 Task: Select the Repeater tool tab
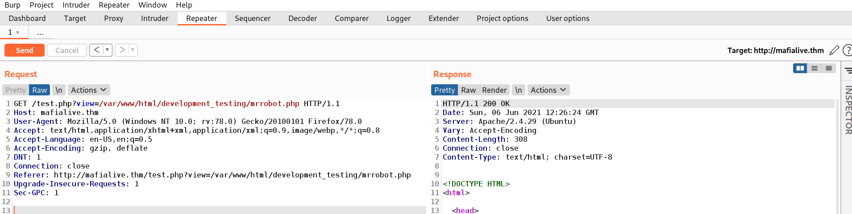(x=202, y=18)
